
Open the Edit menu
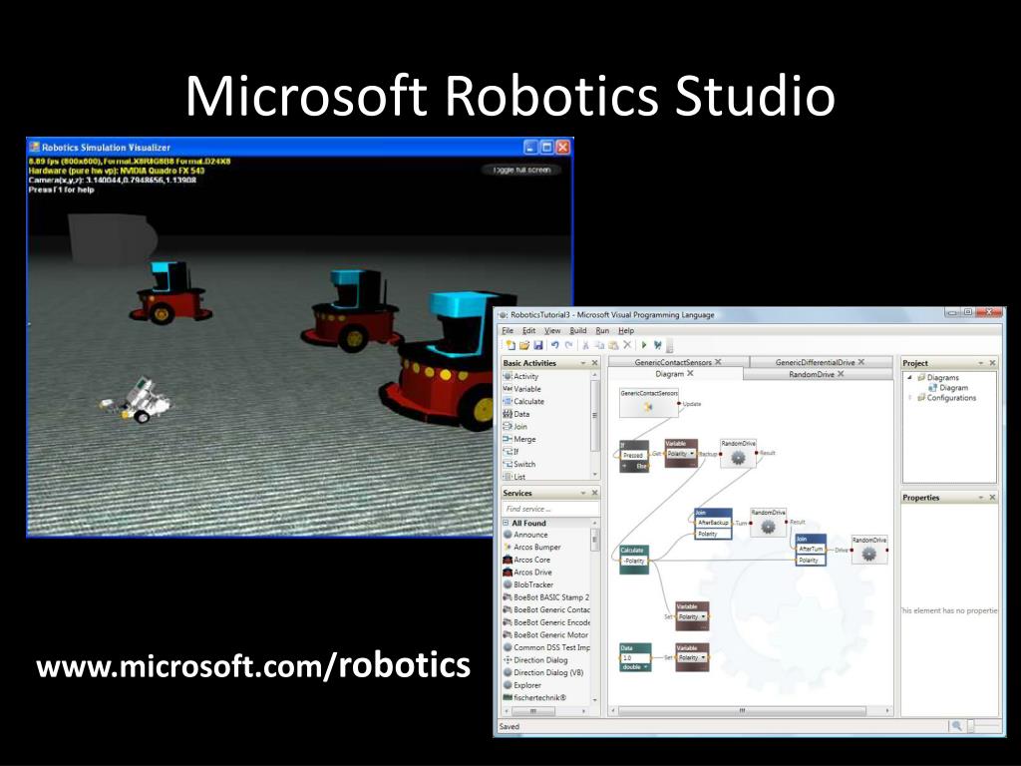[x=528, y=331]
